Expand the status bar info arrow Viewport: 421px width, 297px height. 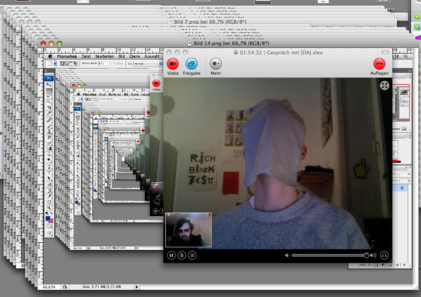[x=137, y=287]
